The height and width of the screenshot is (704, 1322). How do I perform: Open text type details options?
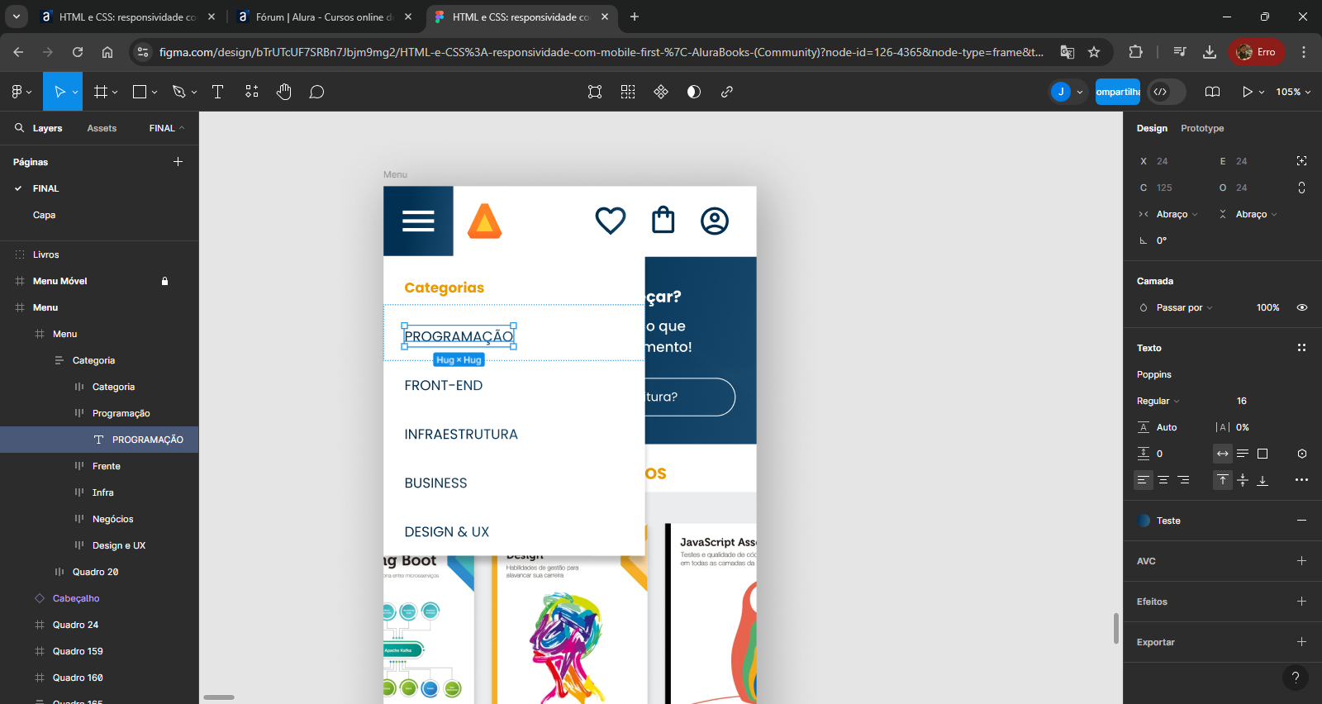pyautogui.click(x=1301, y=480)
